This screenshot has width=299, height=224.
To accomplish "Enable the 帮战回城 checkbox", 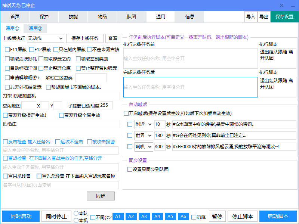I will tap(49, 87).
